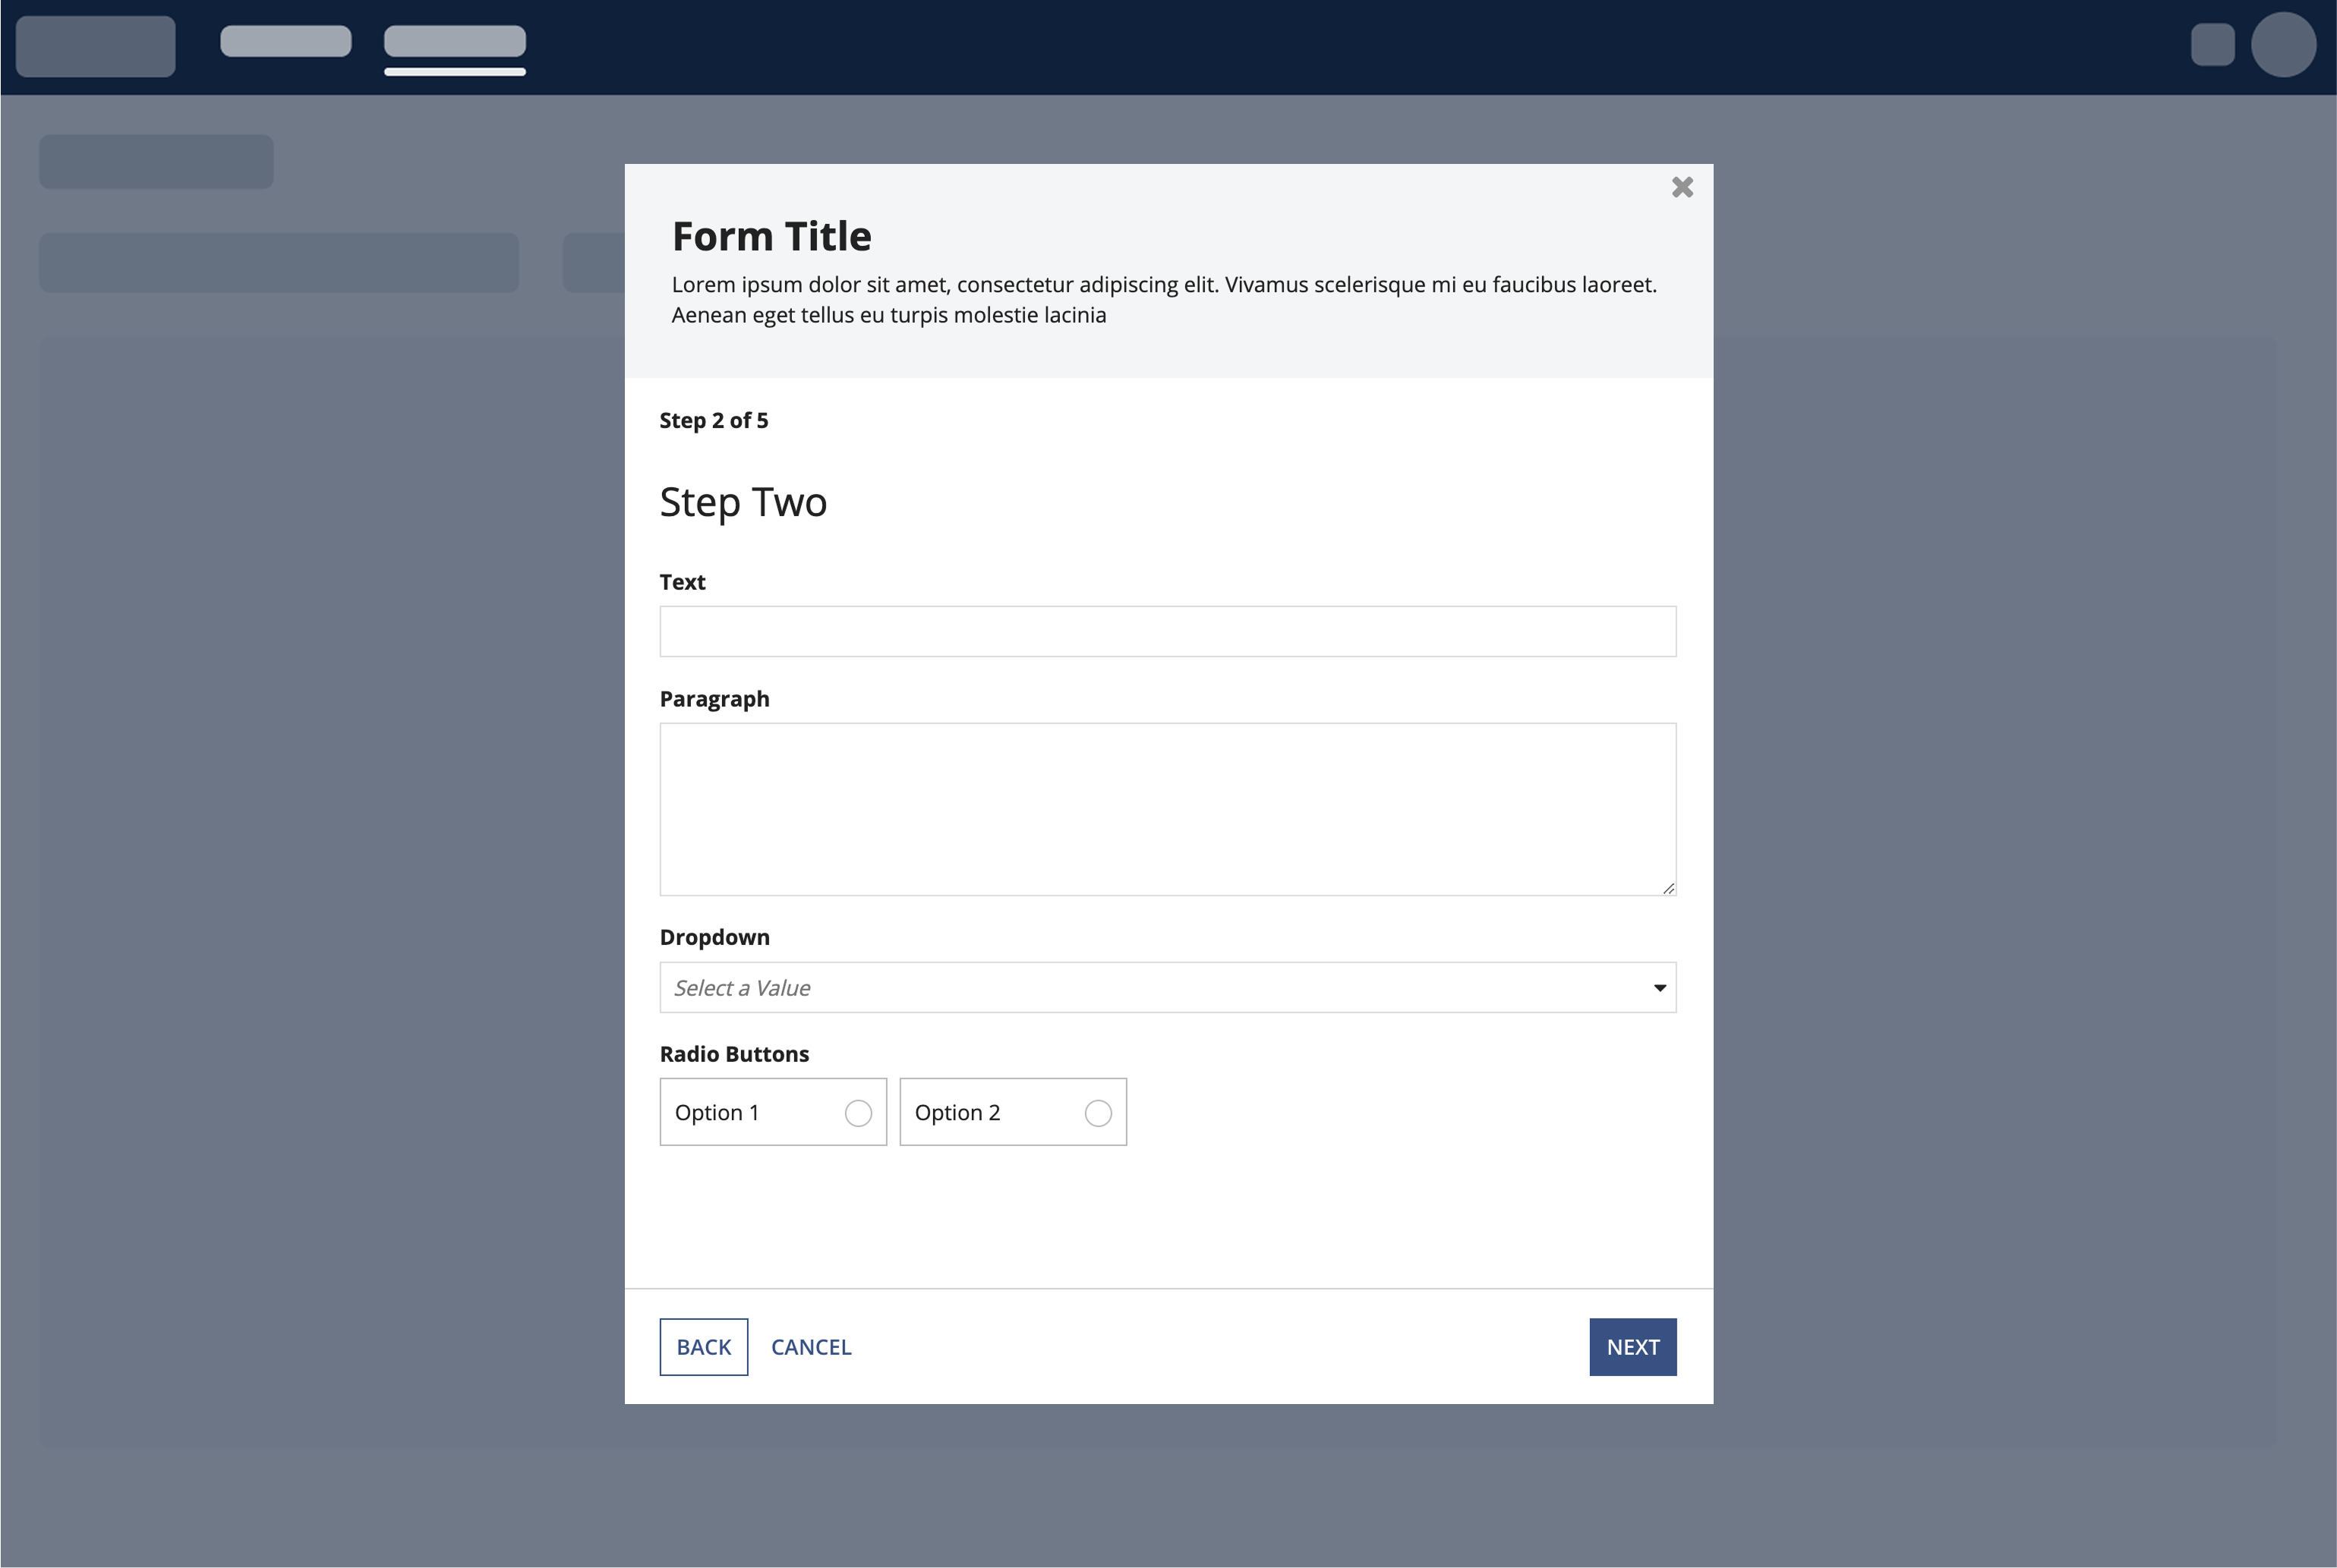Screen dimensions: 2337x1568
Task: Grab the textarea resize handle
Action: coord(1668,888)
